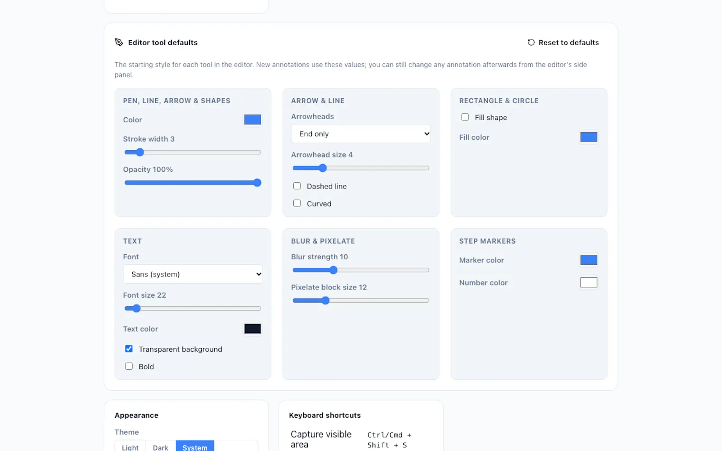Open the Arrowheads dropdown
This screenshot has height=451, width=722.
pyautogui.click(x=361, y=134)
